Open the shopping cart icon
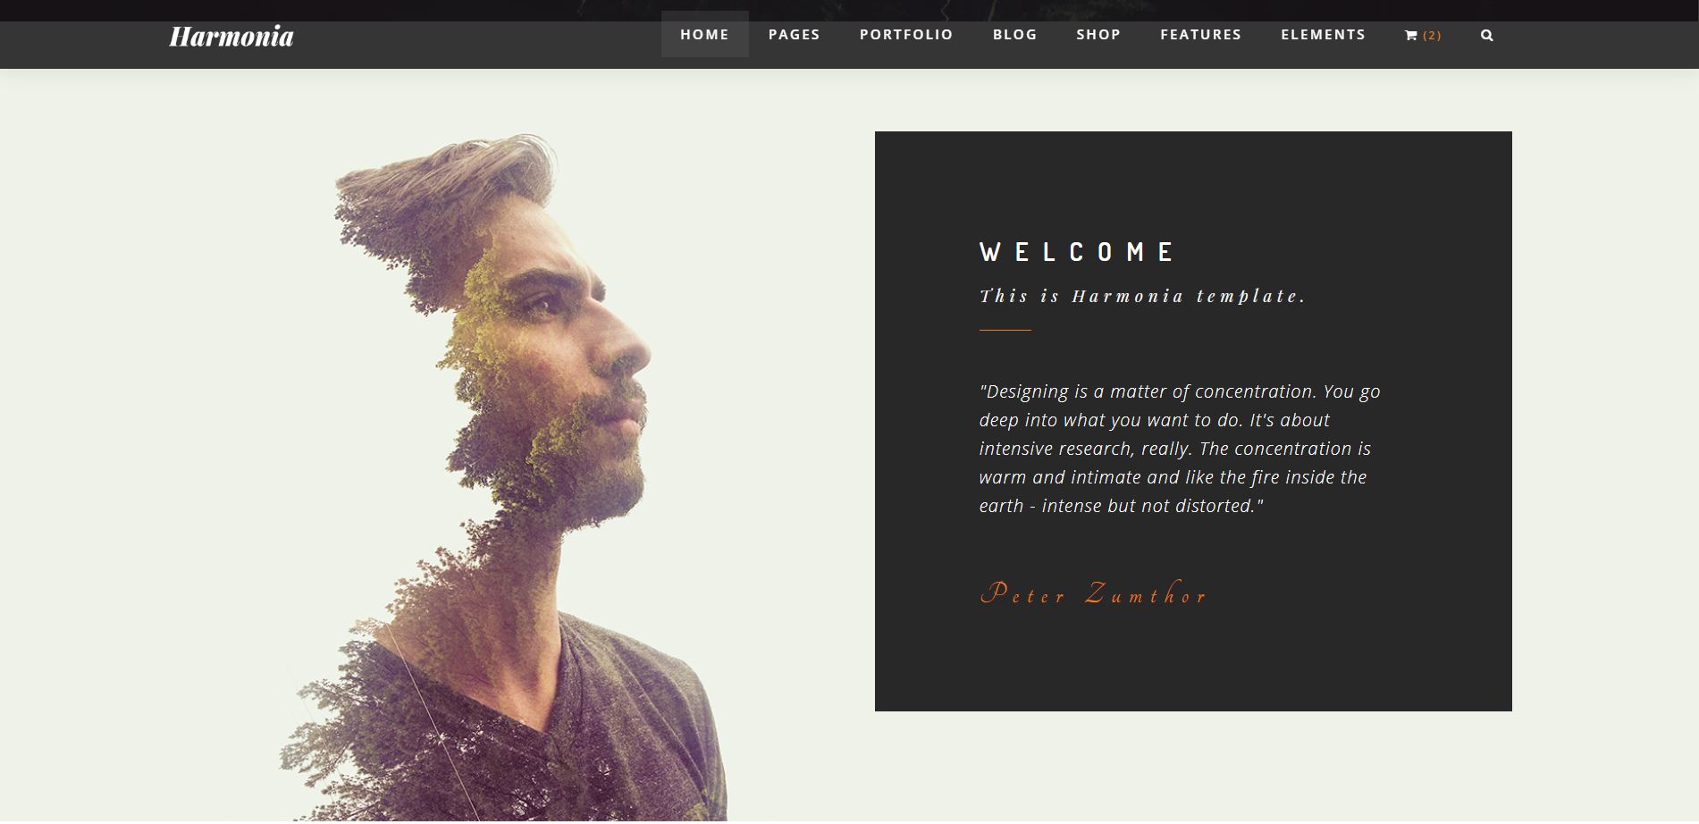The image size is (1699, 824). [1411, 36]
